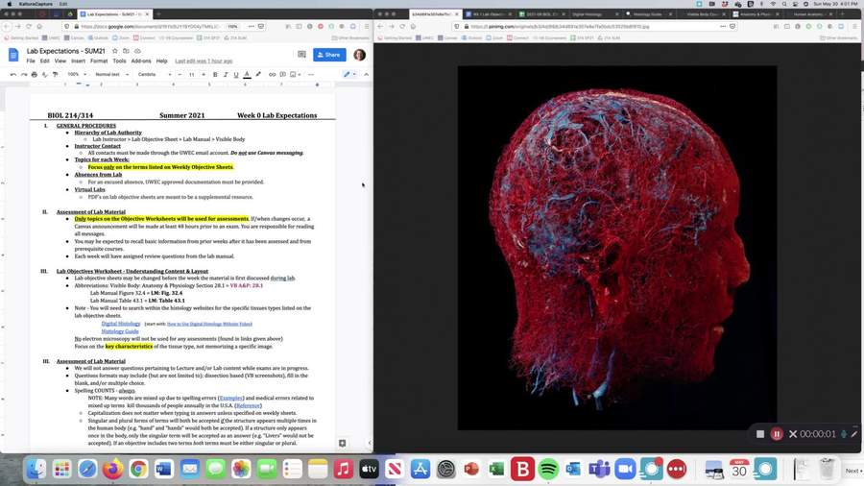Cancel the Kaltura recording with X
The width and height of the screenshot is (864, 486).
(x=793, y=434)
